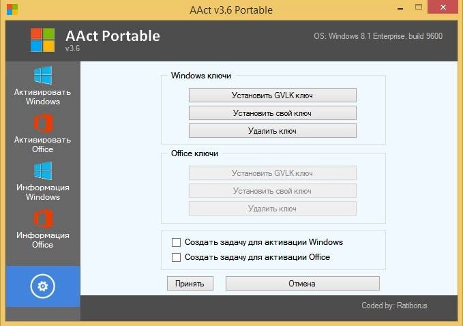The height and width of the screenshot is (326, 463).
Task: Enable Создать задачу для активации Office
Action: pyautogui.click(x=177, y=257)
